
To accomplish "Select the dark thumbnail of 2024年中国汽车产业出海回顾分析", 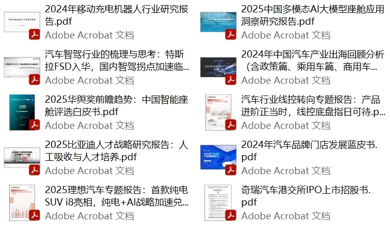I will (x=218, y=67).
